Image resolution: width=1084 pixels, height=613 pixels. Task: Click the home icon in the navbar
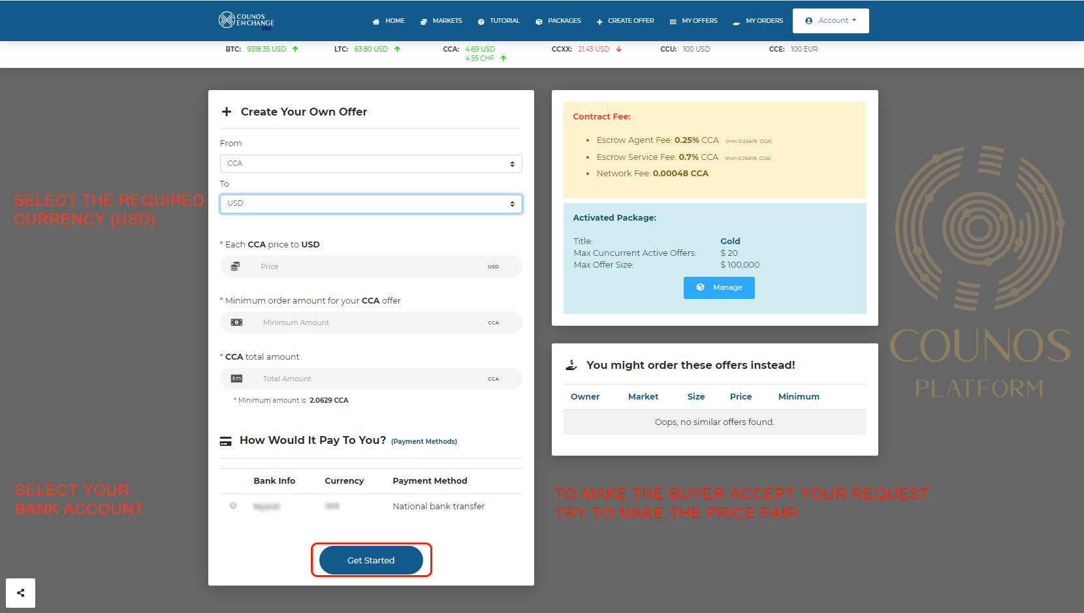[376, 22]
